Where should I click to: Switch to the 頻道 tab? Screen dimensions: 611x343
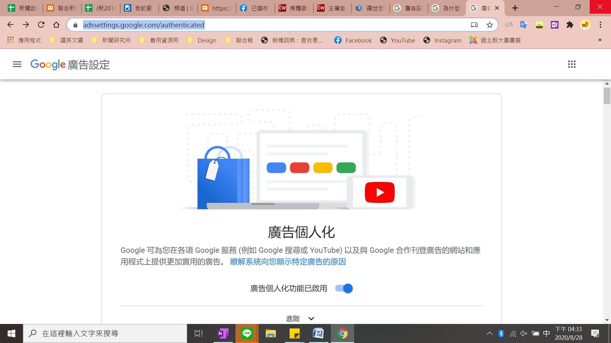click(x=178, y=8)
